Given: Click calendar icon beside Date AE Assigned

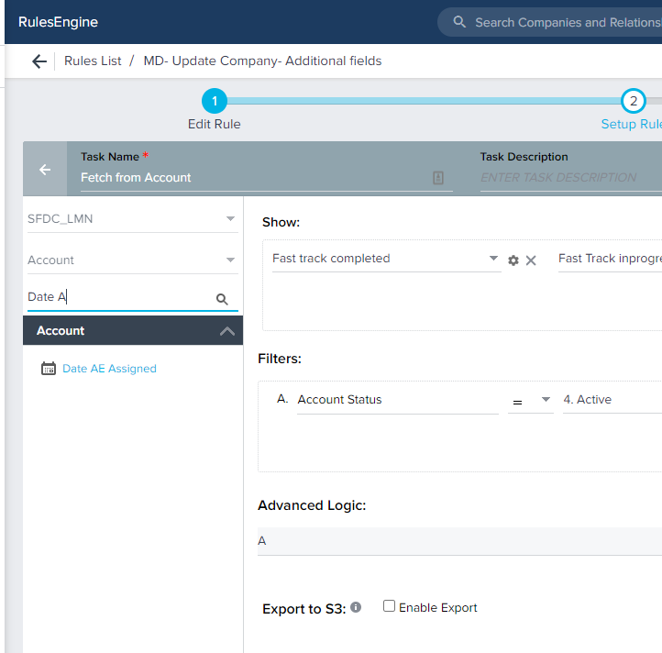Looking at the screenshot, I should point(49,369).
